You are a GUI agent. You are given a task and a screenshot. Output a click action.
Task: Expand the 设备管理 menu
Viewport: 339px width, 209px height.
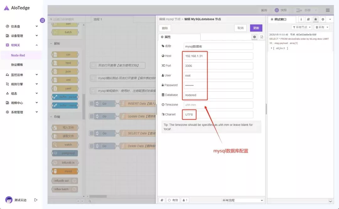click(x=21, y=36)
